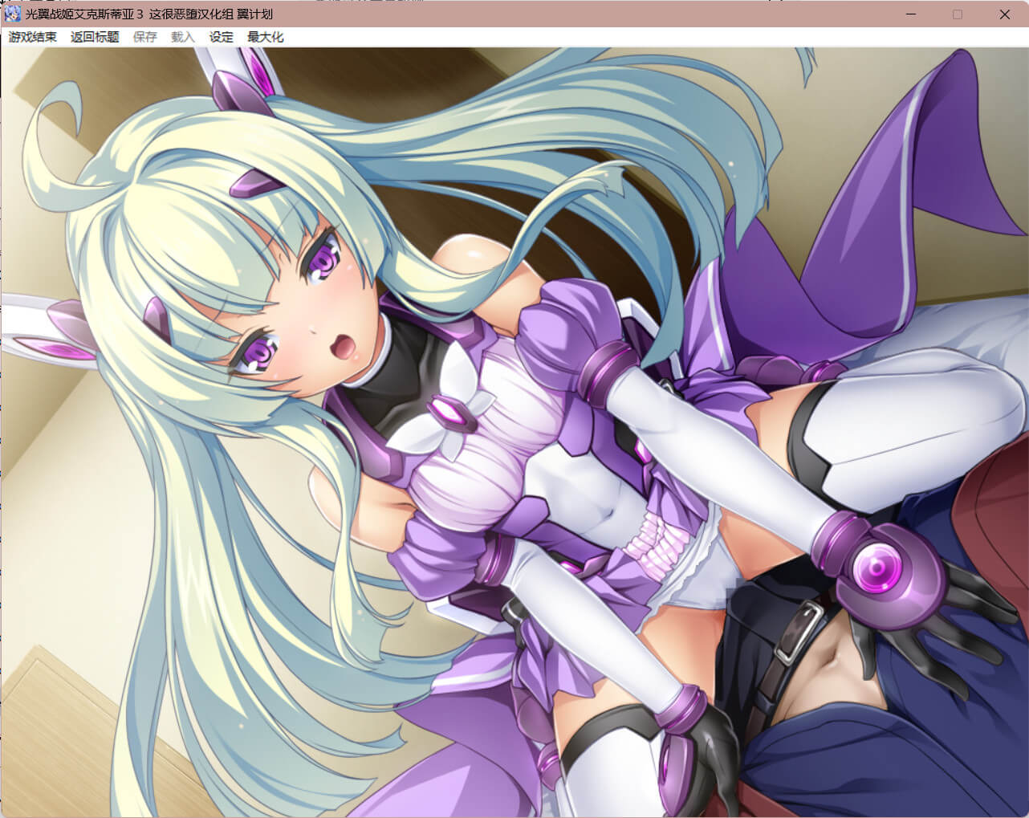Select 返回标题 in the menu bar
Image resolution: width=1029 pixels, height=818 pixels.
coord(95,37)
